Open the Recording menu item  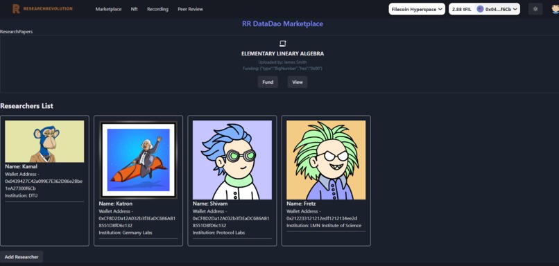tap(157, 9)
